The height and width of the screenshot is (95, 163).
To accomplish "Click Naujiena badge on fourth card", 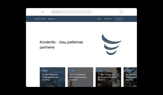I will click(x=129, y=70).
